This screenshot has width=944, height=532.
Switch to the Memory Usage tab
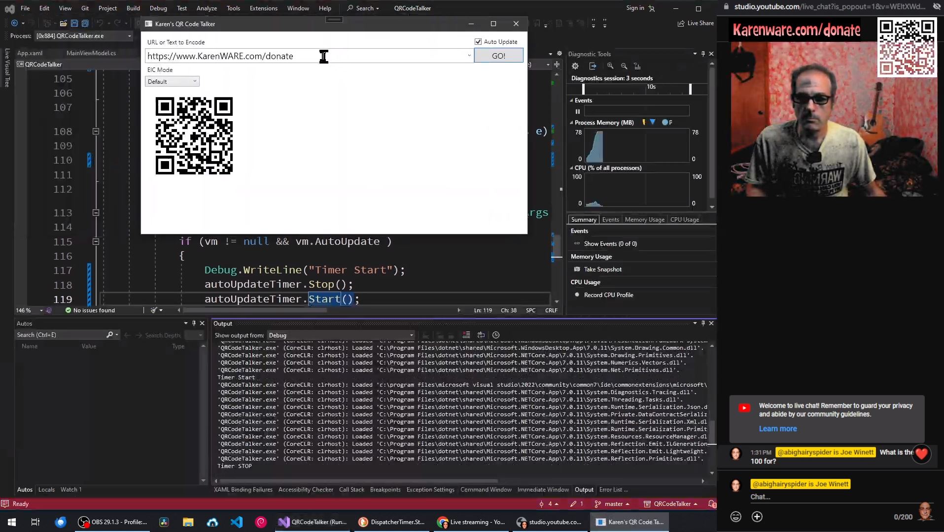(x=644, y=219)
